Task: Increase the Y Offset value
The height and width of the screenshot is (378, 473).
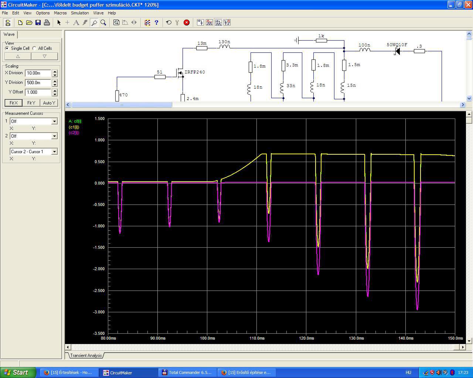Action: pos(55,91)
